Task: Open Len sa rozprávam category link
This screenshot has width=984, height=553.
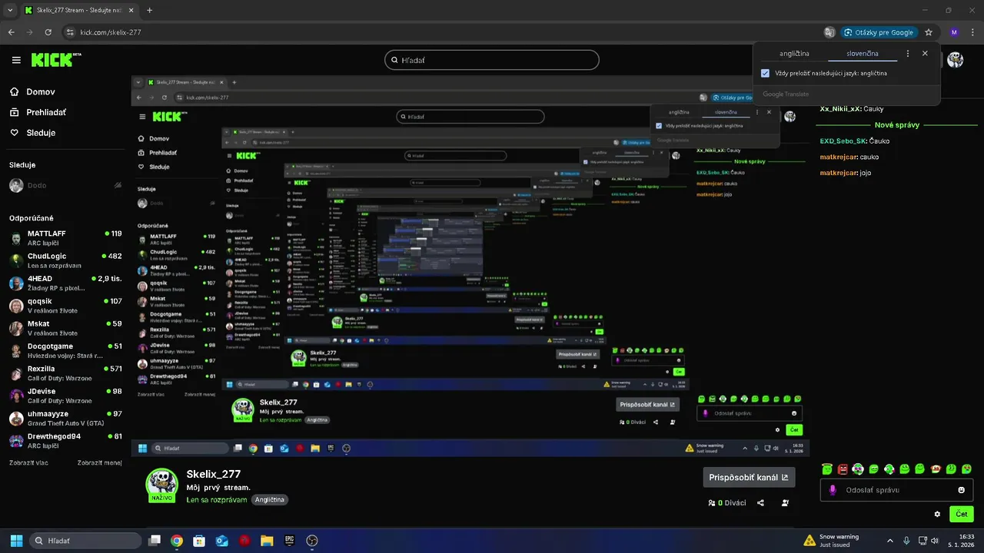Action: pyautogui.click(x=217, y=500)
